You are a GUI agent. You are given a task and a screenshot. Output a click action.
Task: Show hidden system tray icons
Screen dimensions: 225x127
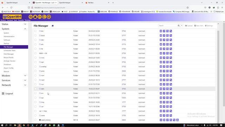click(x=201, y=125)
